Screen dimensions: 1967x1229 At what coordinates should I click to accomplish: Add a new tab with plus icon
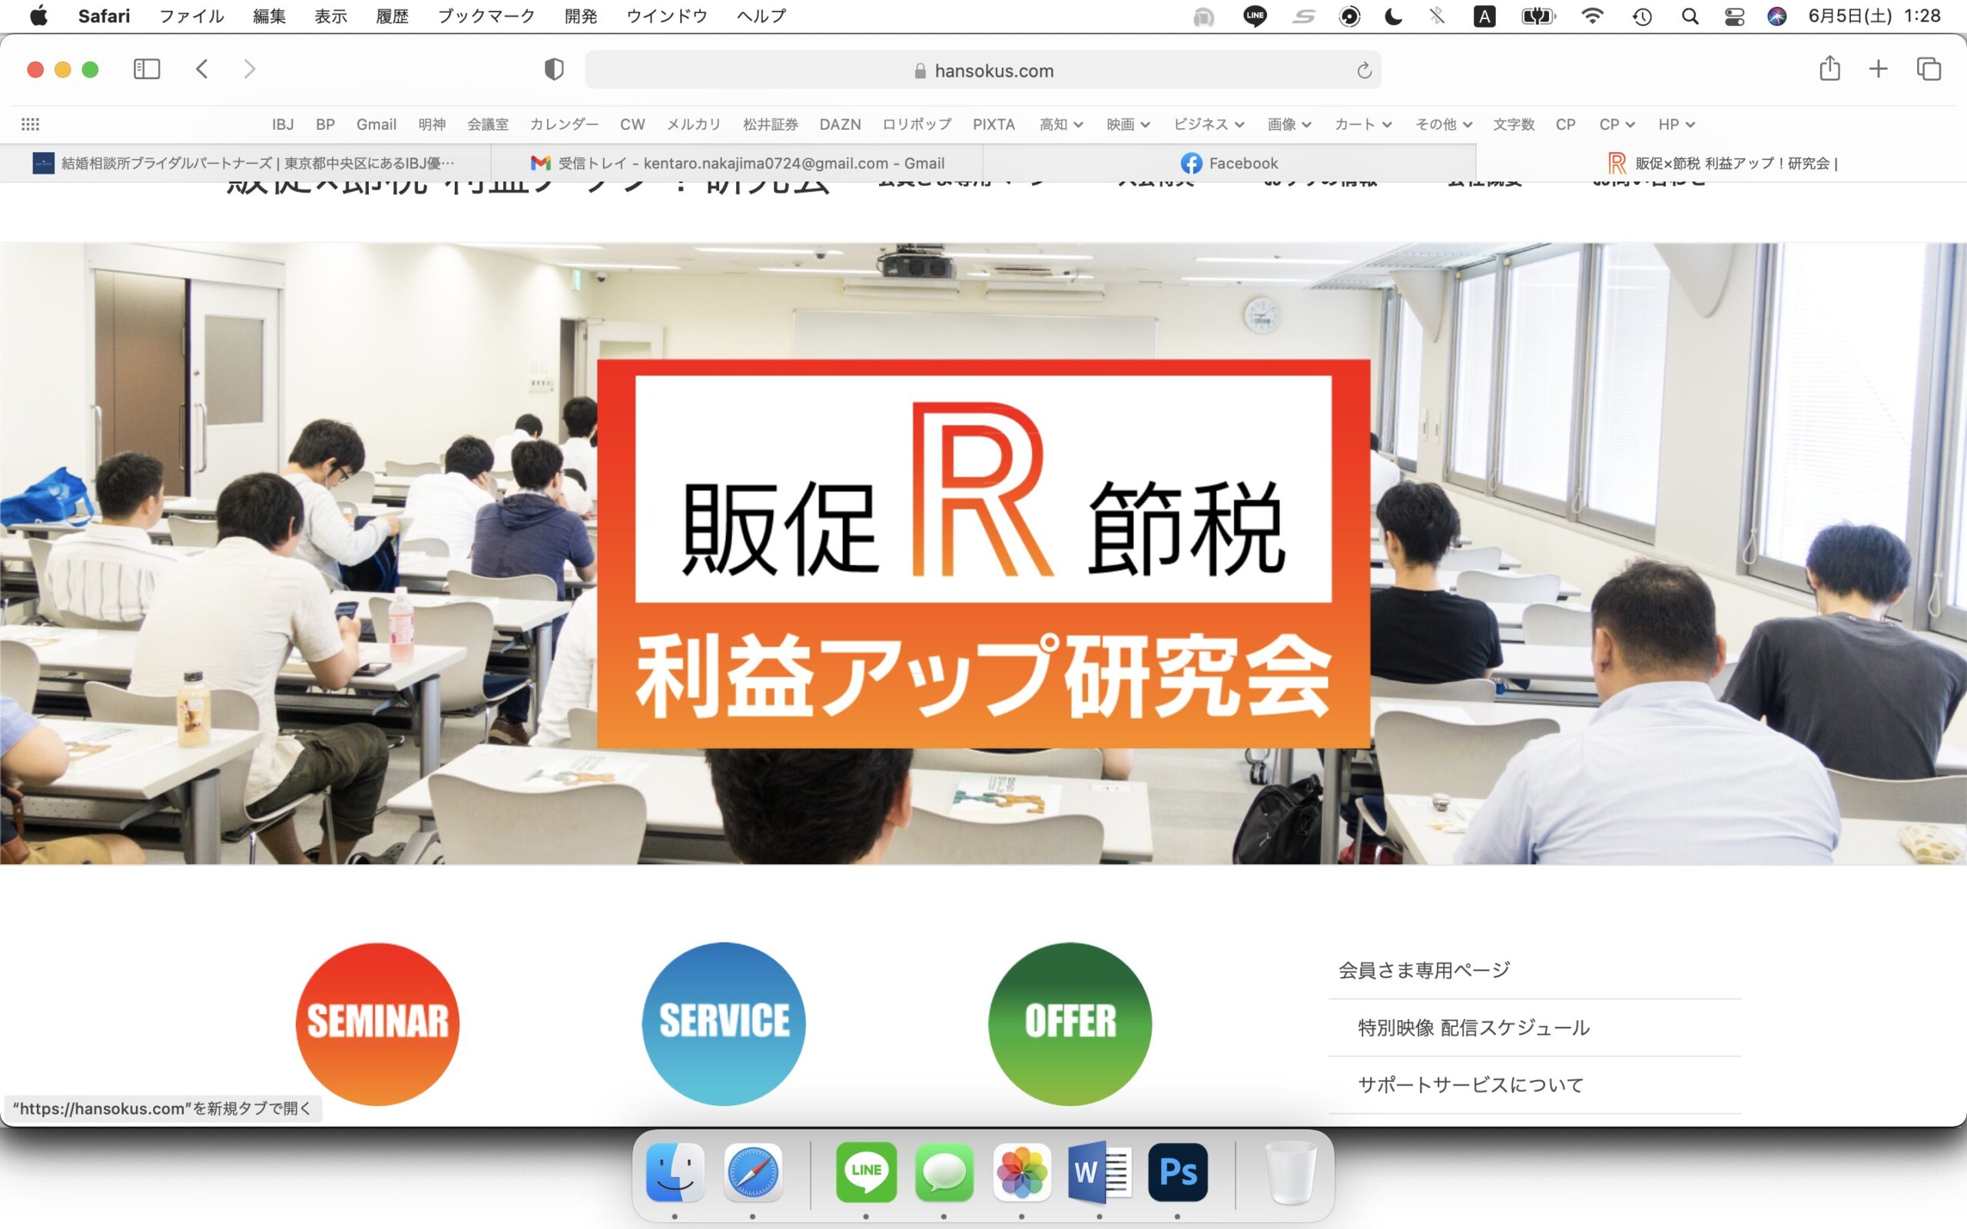click(x=1879, y=69)
